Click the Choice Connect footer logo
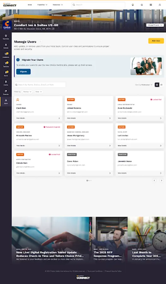 [x=83, y=277]
